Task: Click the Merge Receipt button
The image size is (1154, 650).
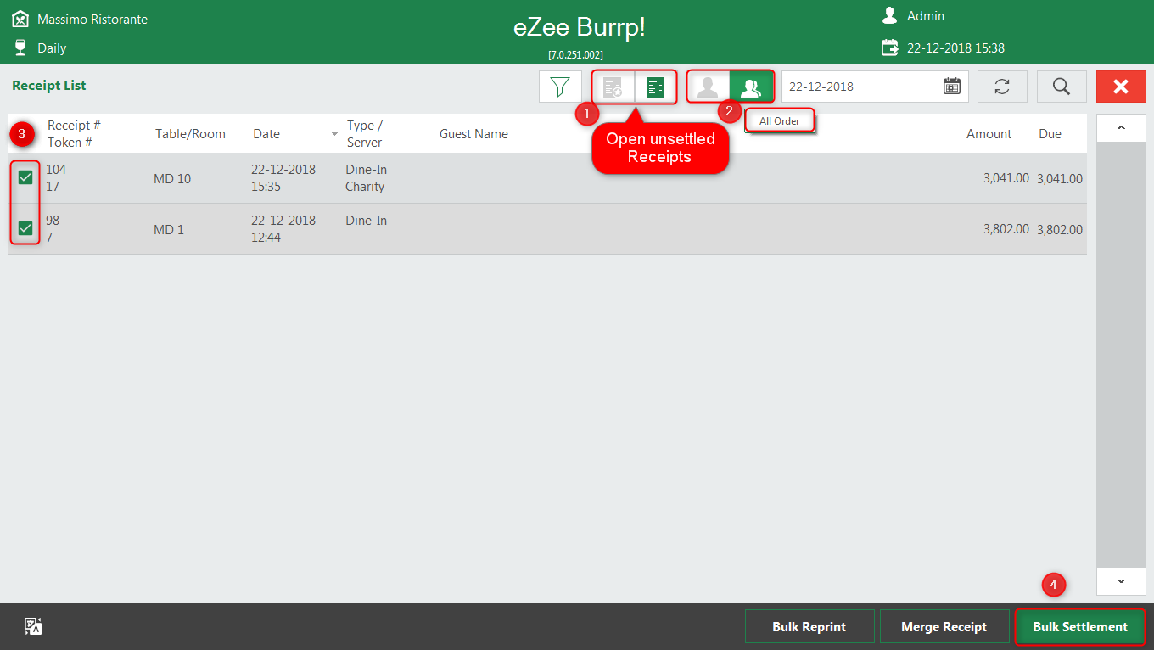Action: (944, 626)
